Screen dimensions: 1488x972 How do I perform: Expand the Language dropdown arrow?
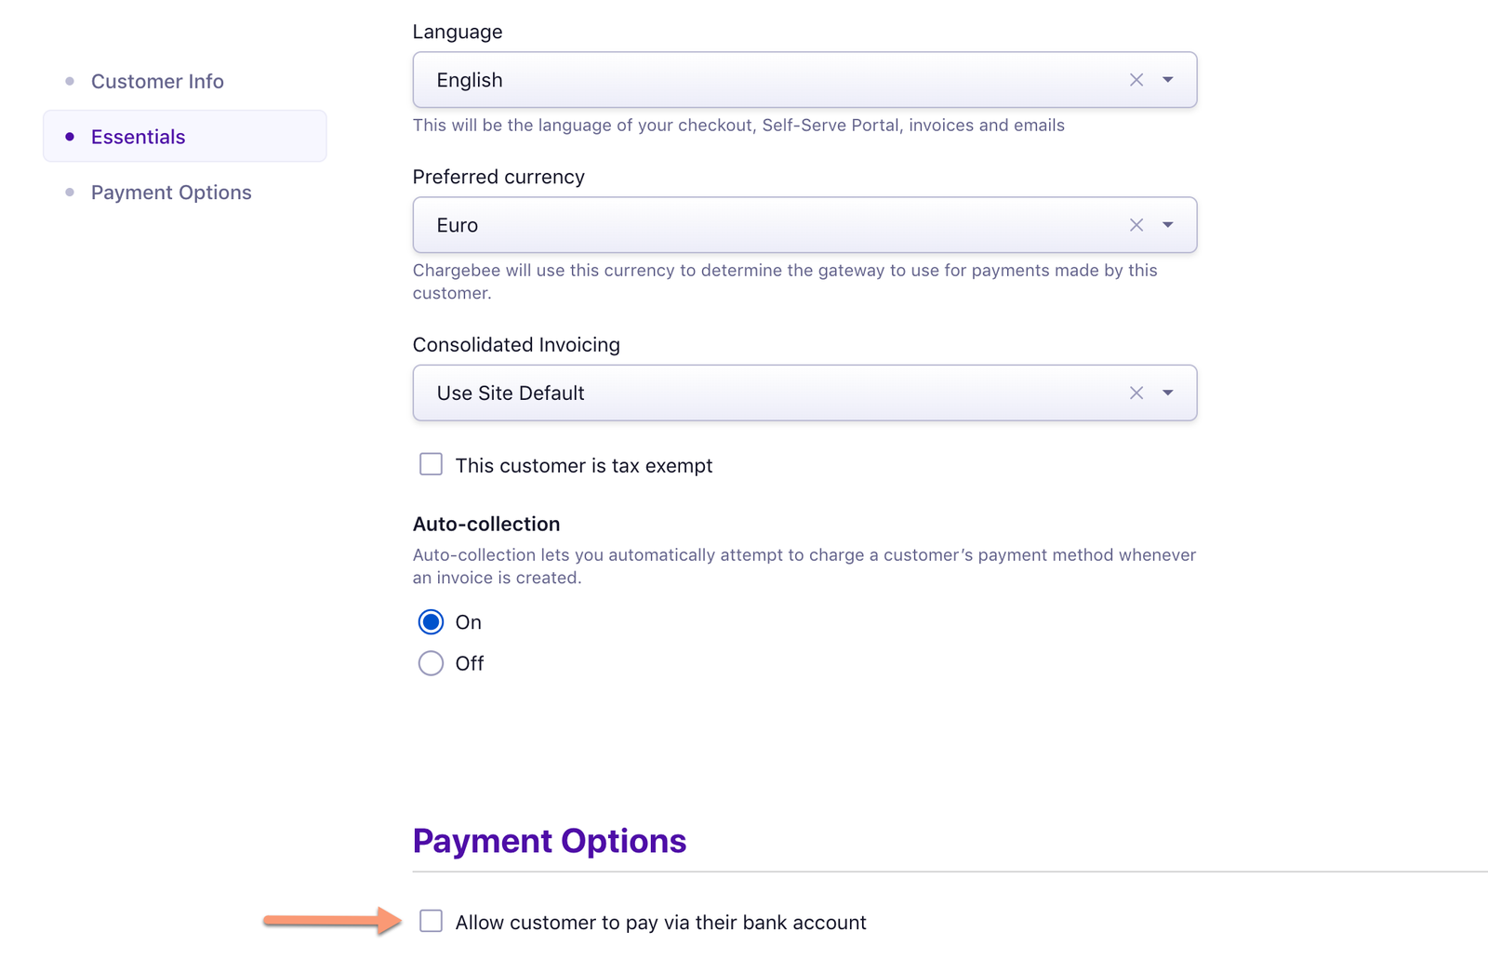coord(1168,80)
